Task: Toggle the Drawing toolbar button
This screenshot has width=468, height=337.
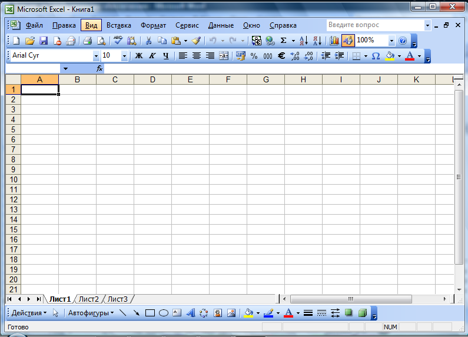Action: 348,41
